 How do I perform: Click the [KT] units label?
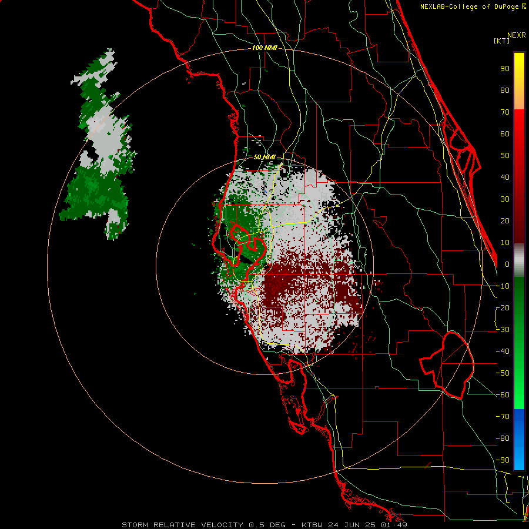tap(501, 41)
